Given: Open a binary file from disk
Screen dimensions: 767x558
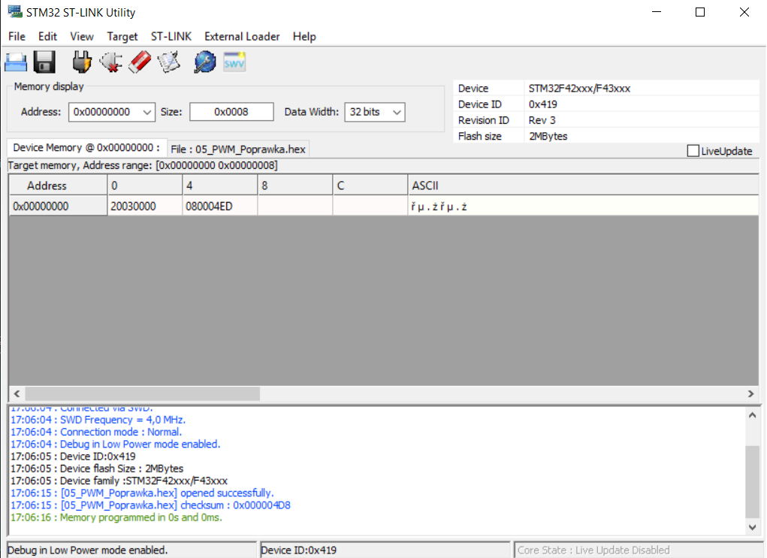Looking at the screenshot, I should pyautogui.click(x=16, y=62).
